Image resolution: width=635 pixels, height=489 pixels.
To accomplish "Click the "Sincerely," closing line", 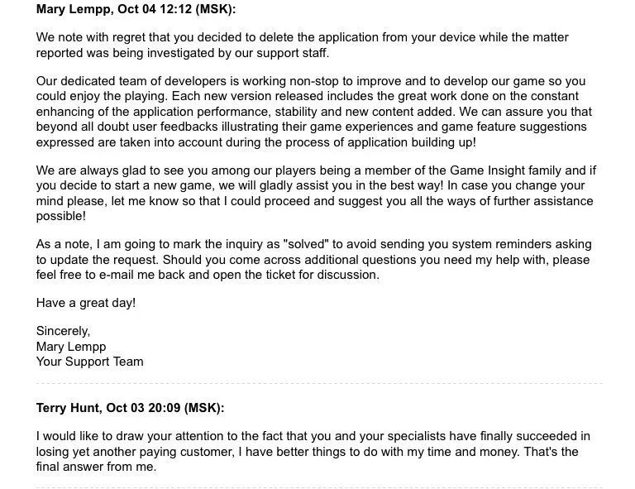I will pyautogui.click(x=64, y=331).
